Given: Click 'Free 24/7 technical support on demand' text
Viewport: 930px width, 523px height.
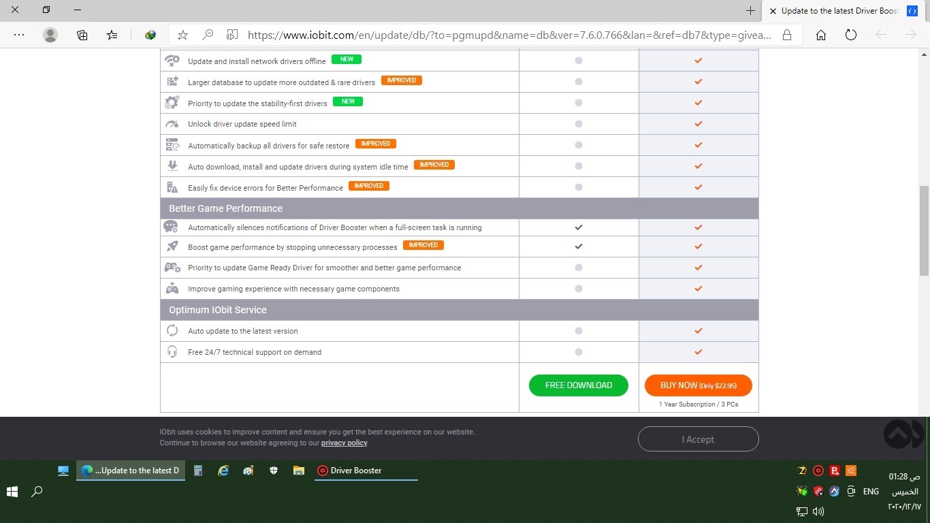Looking at the screenshot, I should [x=255, y=352].
